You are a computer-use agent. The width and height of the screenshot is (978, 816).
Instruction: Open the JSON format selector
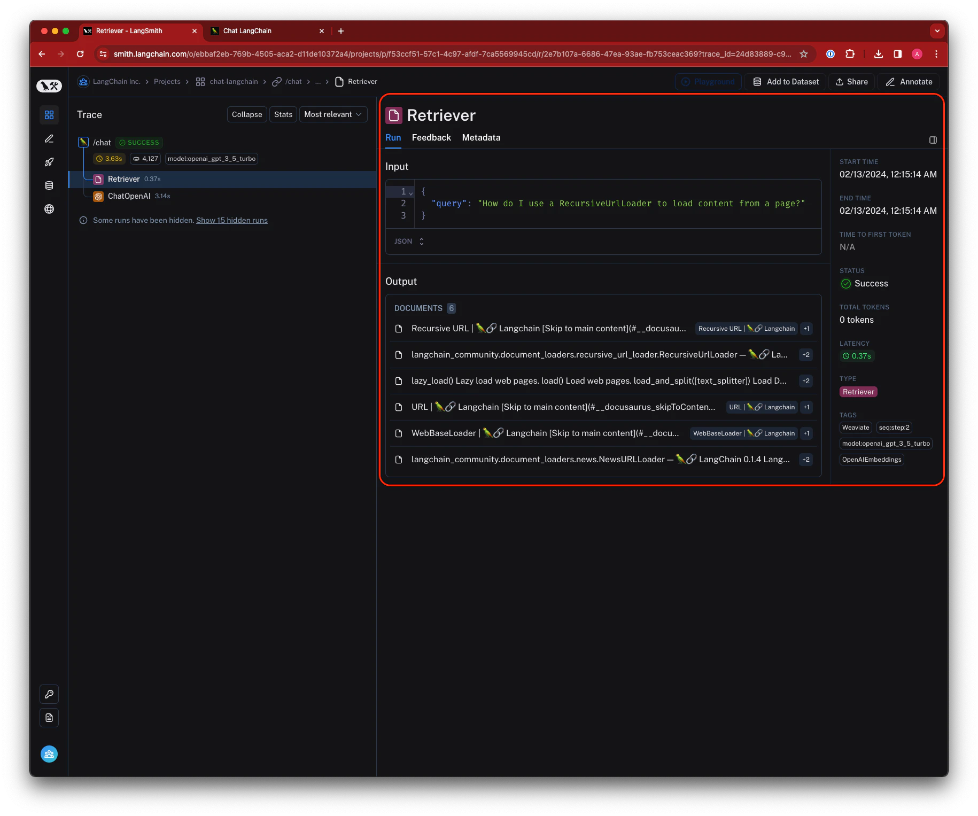pos(409,242)
